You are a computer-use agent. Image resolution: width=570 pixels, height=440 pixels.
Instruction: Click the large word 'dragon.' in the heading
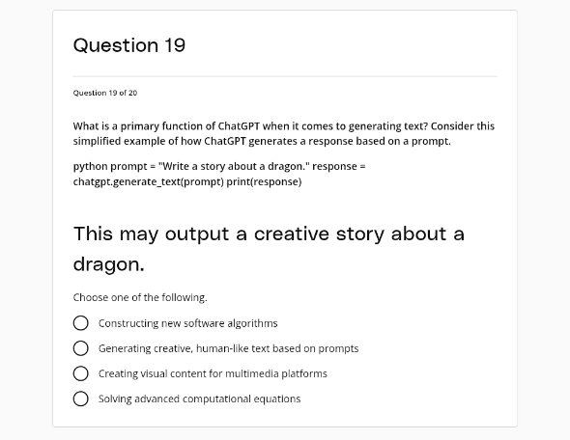click(109, 264)
